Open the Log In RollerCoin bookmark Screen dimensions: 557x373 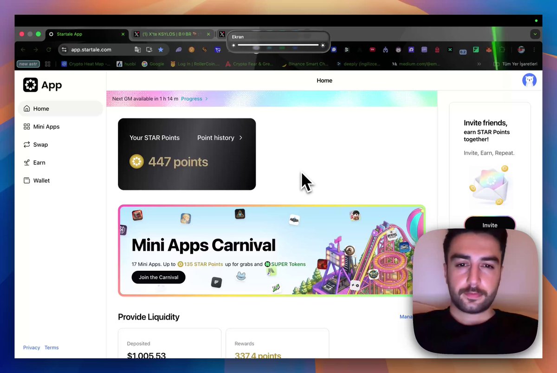[x=194, y=64]
